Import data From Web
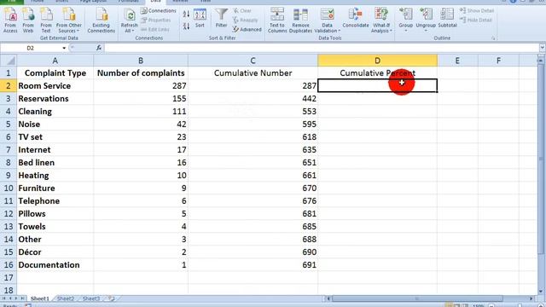The height and width of the screenshot is (307, 546). tap(28, 20)
